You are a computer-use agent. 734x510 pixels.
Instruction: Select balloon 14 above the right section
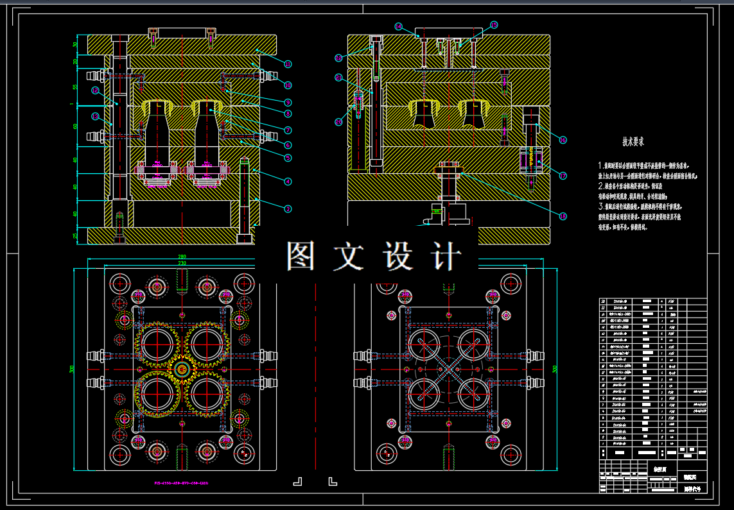(x=398, y=27)
